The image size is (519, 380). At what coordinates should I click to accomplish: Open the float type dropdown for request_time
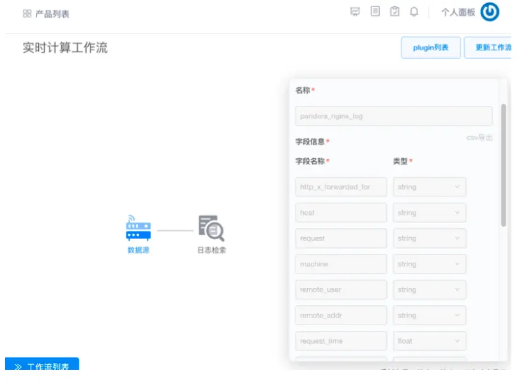coord(430,340)
